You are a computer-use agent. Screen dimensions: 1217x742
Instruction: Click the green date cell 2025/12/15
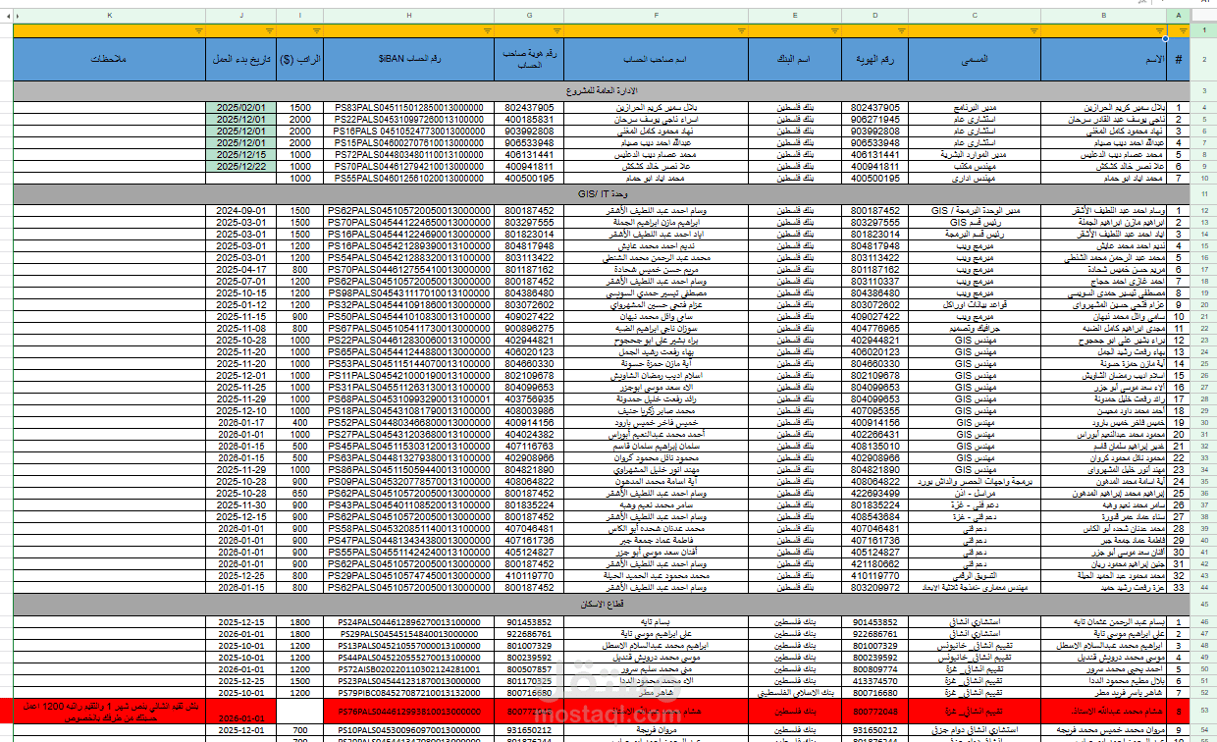pyautogui.click(x=241, y=154)
